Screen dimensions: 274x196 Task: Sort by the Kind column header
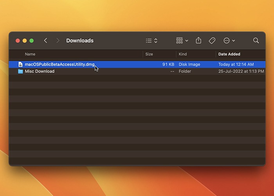point(183,54)
